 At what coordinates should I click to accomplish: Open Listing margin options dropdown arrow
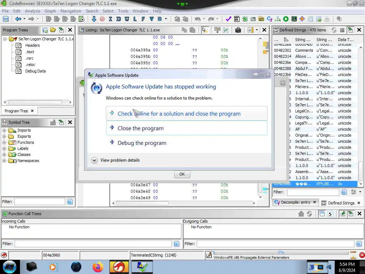click(257, 30)
